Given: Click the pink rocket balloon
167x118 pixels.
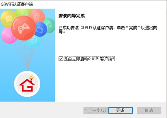Looking at the screenshot, I should coord(9,36).
